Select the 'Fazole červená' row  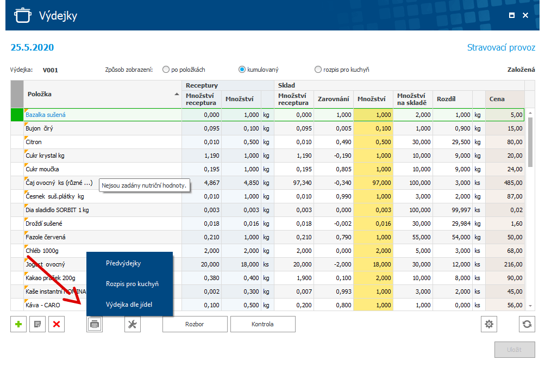(x=268, y=237)
